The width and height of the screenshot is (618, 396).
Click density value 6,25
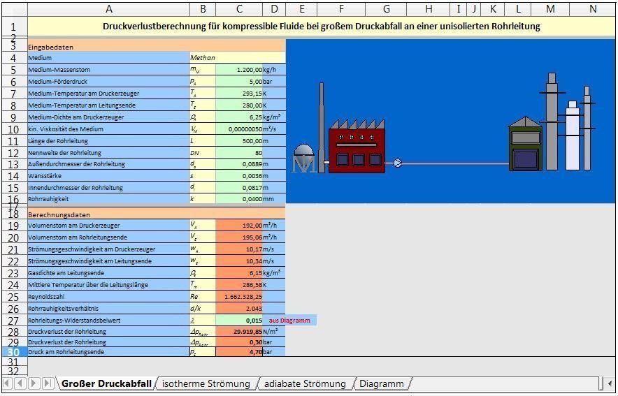239,117
